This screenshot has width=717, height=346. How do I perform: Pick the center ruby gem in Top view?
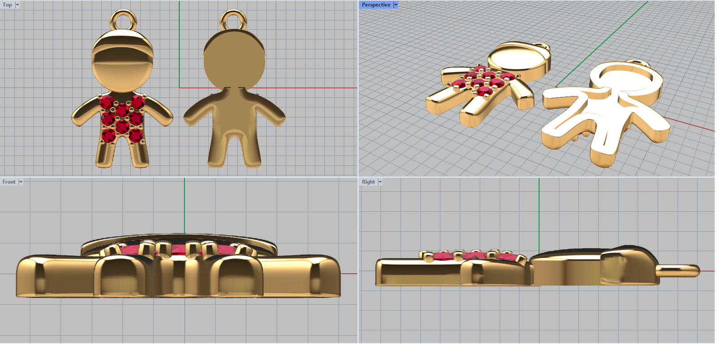pyautogui.click(x=122, y=110)
